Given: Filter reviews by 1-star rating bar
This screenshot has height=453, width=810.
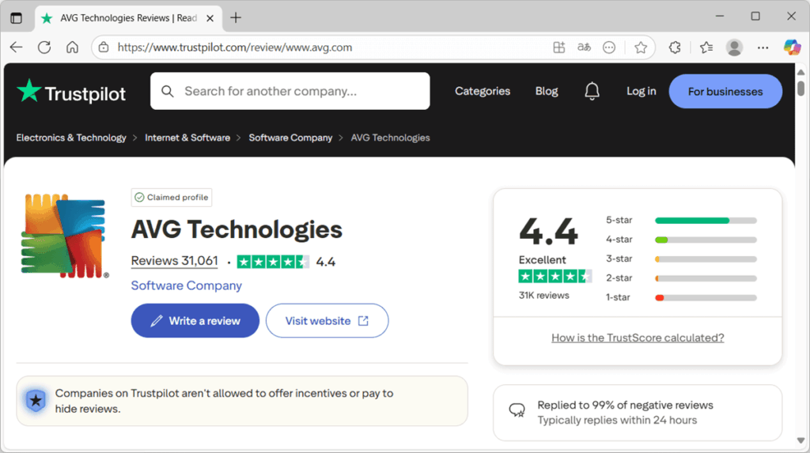Looking at the screenshot, I should (705, 297).
